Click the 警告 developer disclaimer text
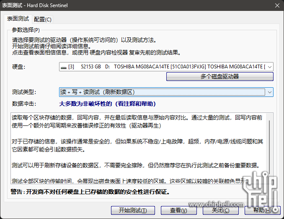The image size is (284, 219). pyautogui.click(x=90, y=192)
